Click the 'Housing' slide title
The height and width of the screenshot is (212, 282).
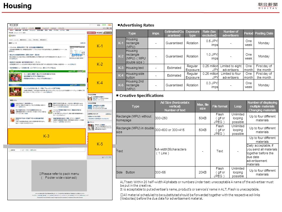click(x=17, y=6)
